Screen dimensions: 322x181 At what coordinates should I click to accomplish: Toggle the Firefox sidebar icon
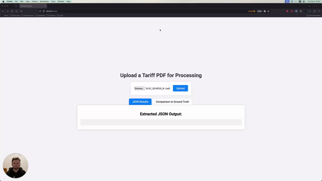point(12,11)
